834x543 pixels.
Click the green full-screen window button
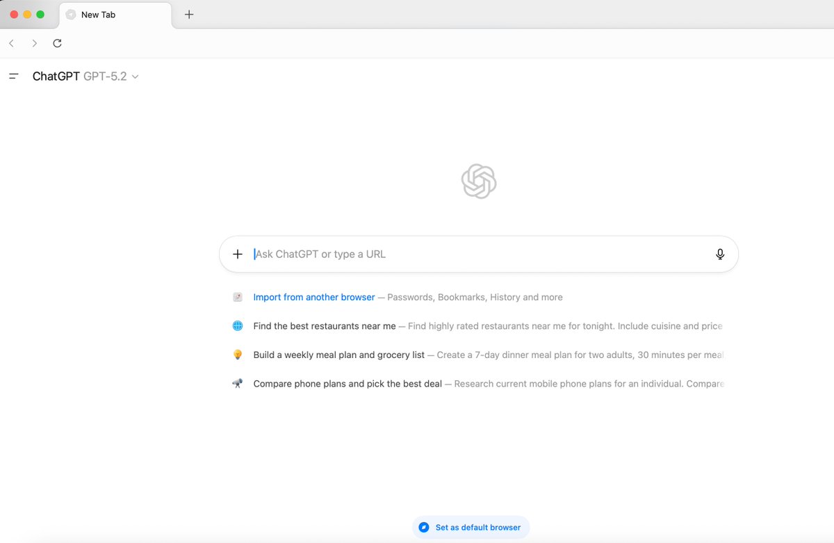tap(40, 15)
